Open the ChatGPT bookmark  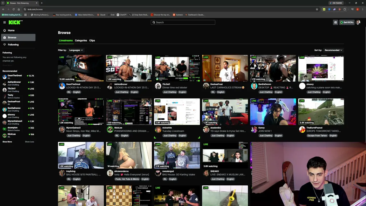click(122, 15)
